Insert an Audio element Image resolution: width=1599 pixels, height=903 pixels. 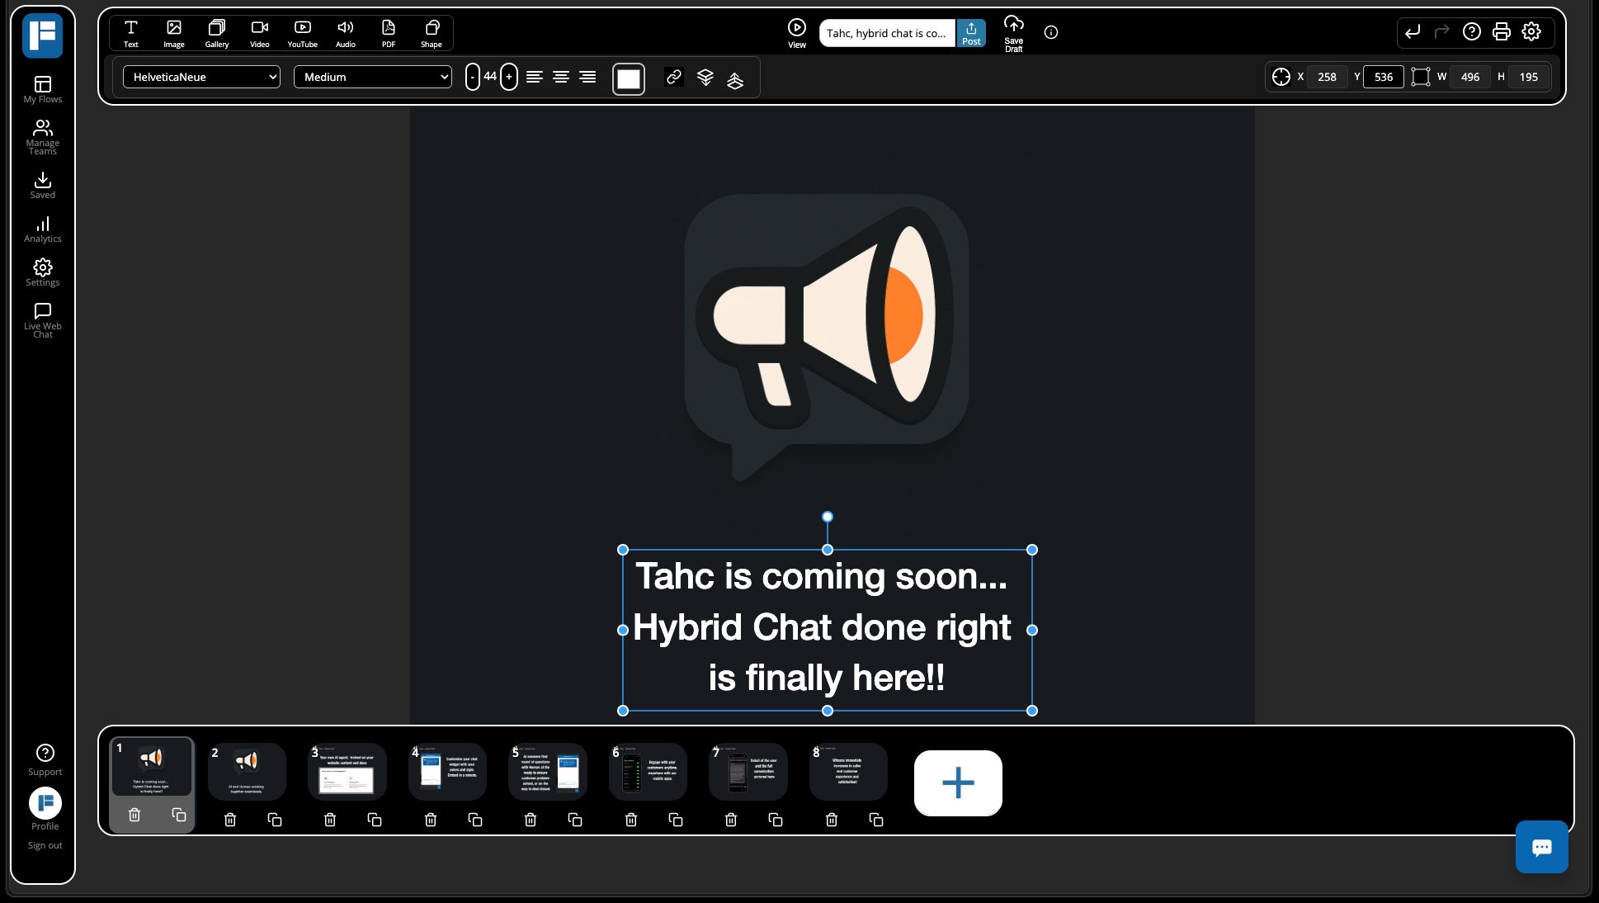(x=345, y=33)
